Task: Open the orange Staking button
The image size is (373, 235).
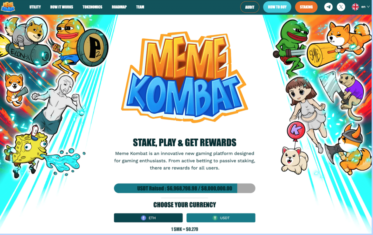Action: pyautogui.click(x=306, y=7)
